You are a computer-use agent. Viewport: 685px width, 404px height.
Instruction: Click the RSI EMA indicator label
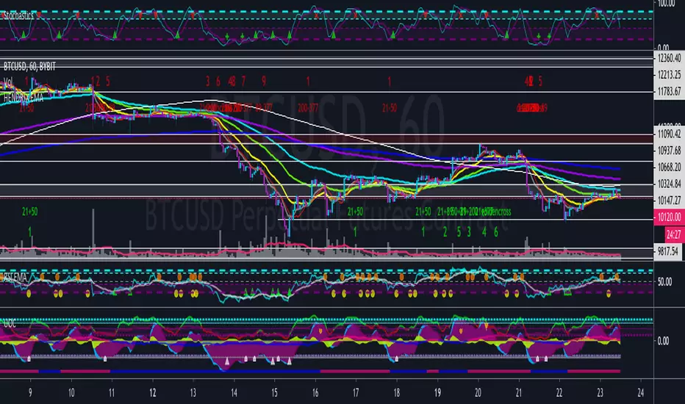point(15,278)
